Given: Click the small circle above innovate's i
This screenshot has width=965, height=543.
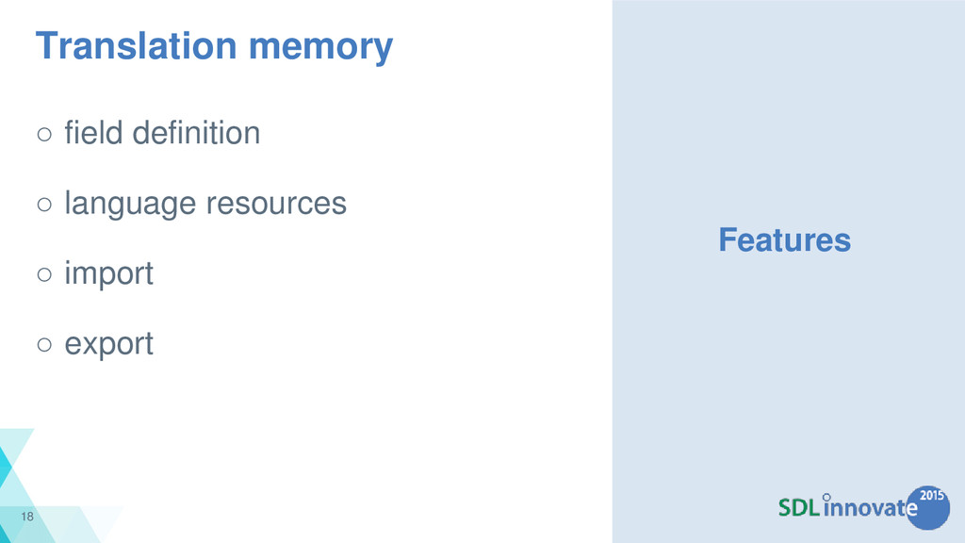Looking at the screenshot, I should coord(826,497).
